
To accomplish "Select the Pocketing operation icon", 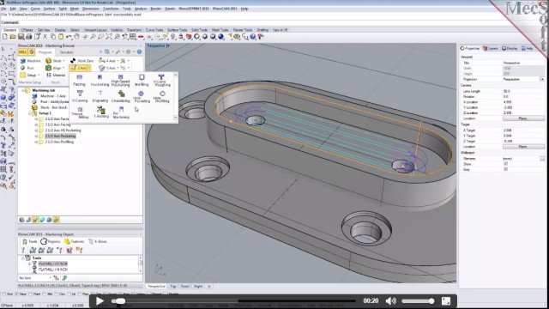I will click(100, 80).
